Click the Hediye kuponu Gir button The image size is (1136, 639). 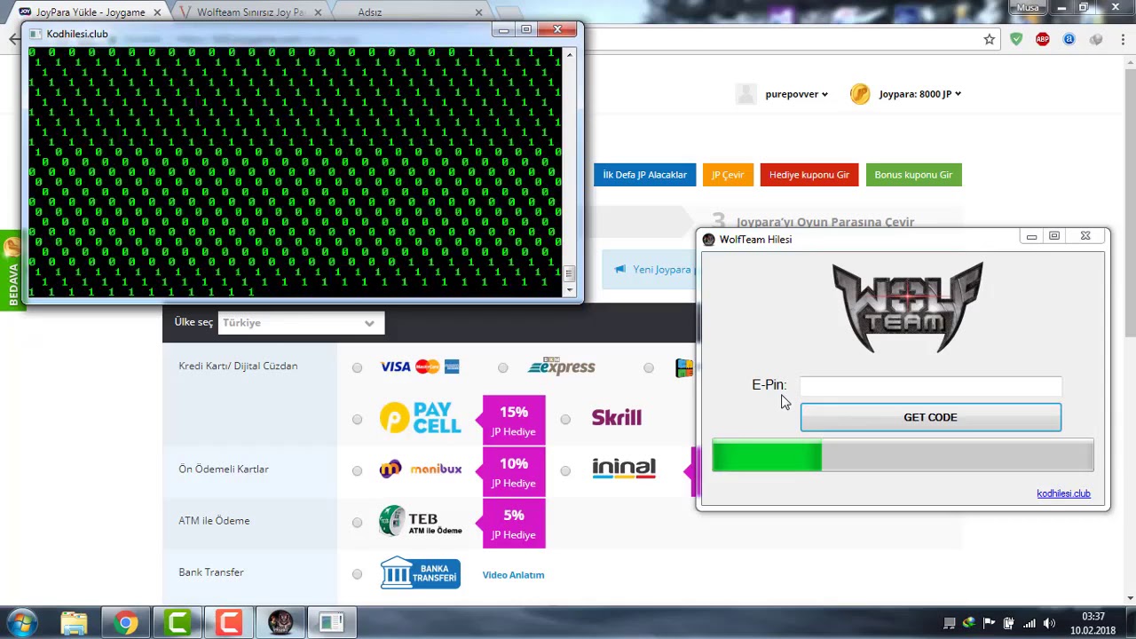point(809,175)
